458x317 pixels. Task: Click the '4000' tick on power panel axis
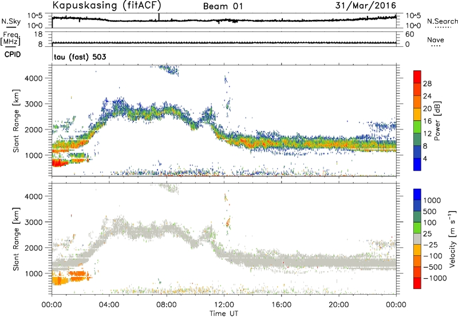[34, 78]
